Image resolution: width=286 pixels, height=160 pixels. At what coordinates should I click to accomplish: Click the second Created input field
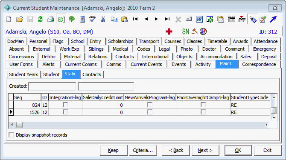[106, 86]
